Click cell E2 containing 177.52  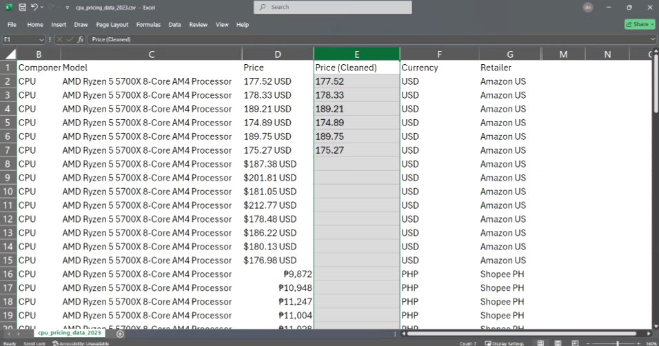point(357,81)
